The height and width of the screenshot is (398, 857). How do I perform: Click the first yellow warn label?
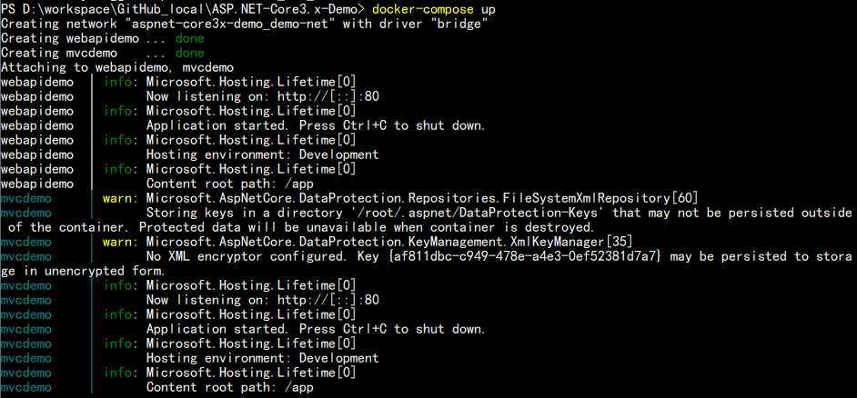(117, 198)
